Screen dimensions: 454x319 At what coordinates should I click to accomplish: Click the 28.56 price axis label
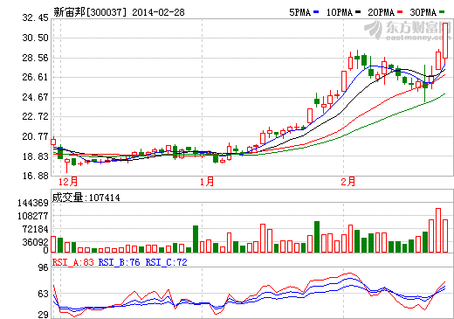(x=36, y=58)
